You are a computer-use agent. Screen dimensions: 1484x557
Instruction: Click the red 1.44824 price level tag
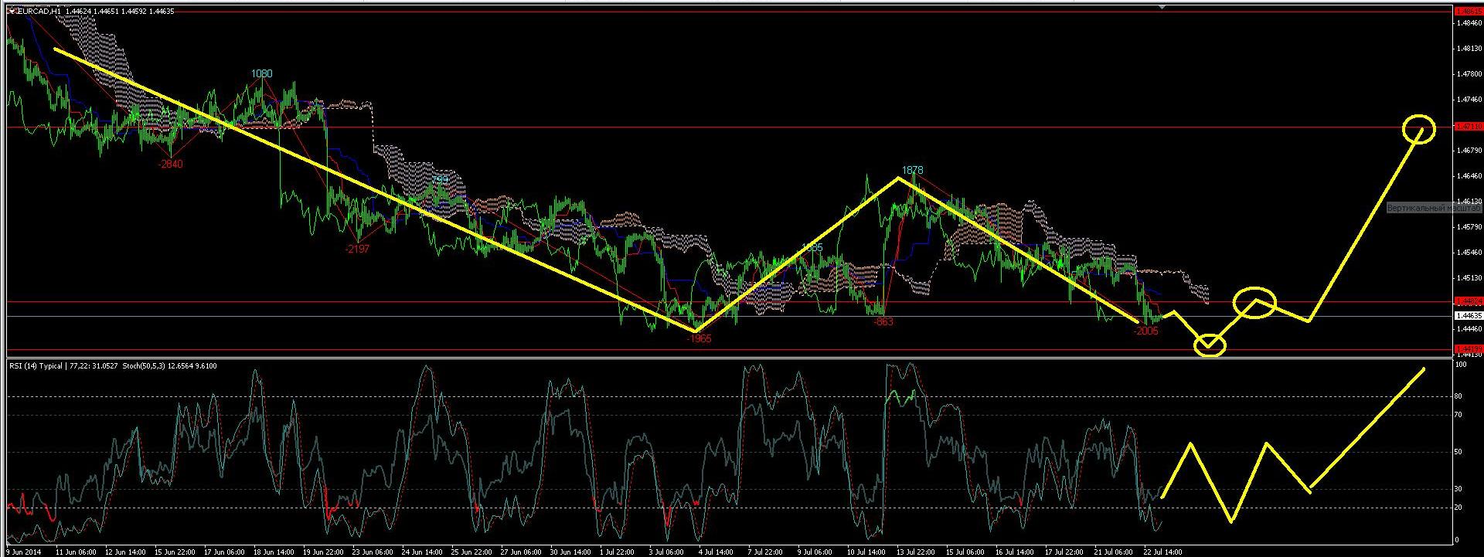click(x=1468, y=301)
